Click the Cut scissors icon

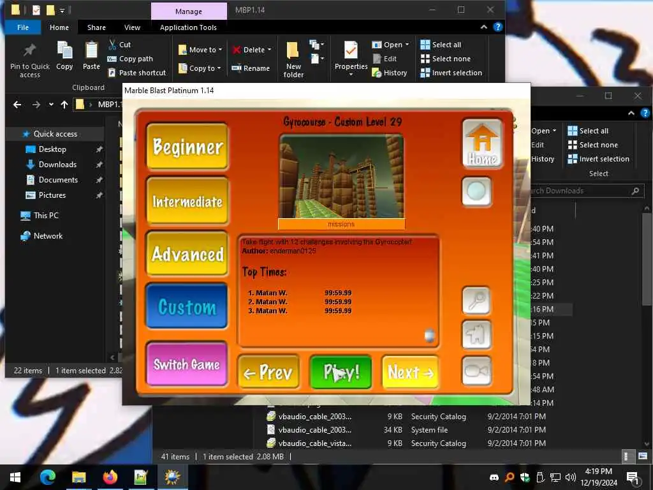112,44
